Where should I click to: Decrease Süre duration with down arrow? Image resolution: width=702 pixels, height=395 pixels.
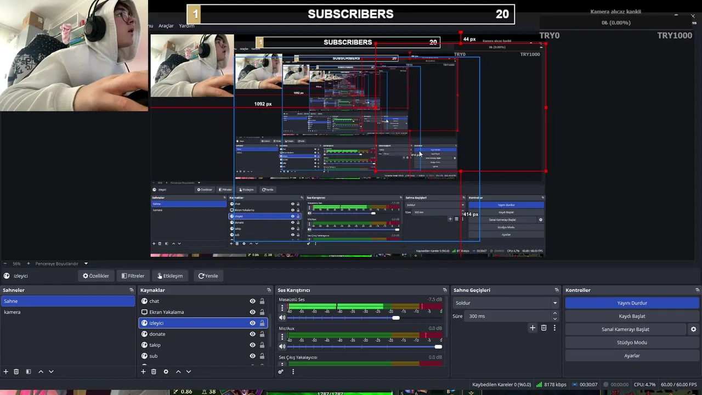click(555, 319)
